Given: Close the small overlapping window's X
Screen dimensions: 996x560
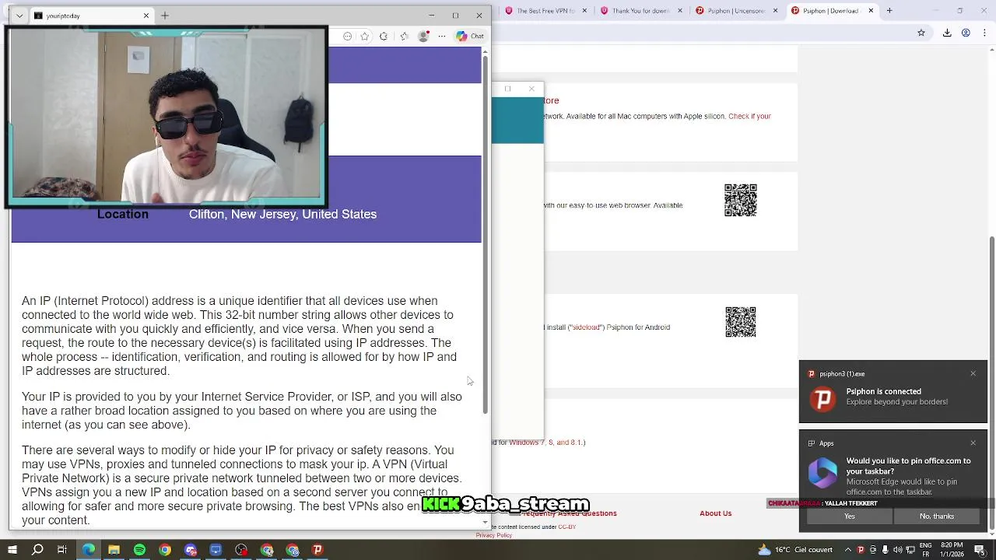Looking at the screenshot, I should point(531,89).
